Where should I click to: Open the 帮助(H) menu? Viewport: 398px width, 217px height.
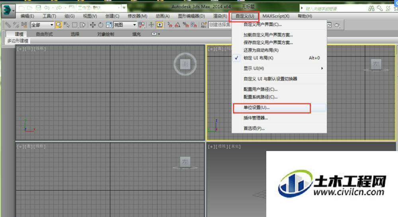coord(305,16)
